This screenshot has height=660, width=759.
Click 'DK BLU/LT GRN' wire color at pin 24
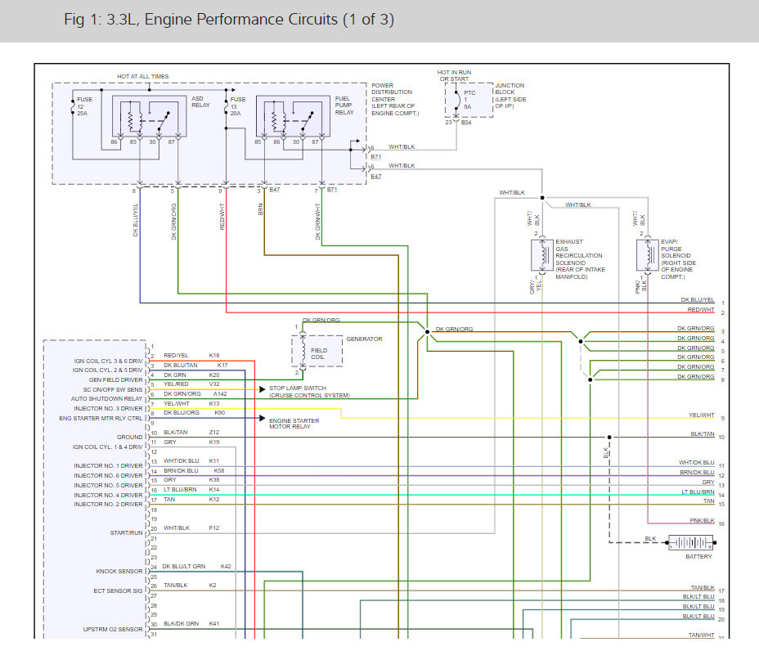(x=184, y=566)
